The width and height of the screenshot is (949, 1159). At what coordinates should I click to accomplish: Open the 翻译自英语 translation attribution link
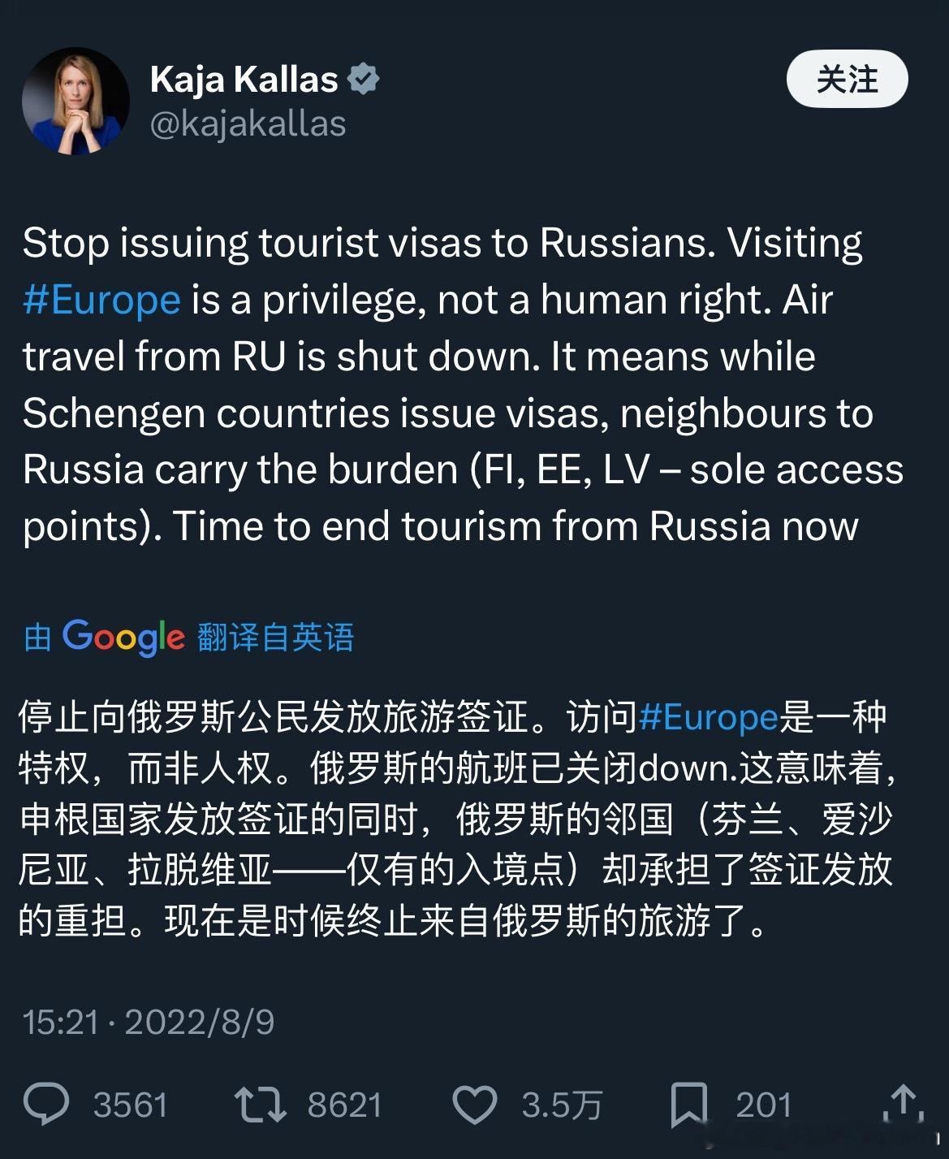coord(274,638)
